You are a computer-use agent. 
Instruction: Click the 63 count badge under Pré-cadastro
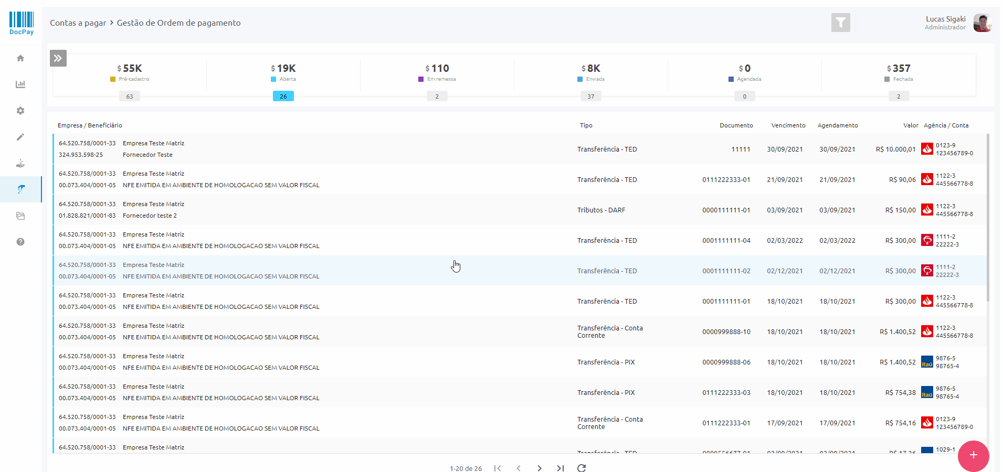coord(130,96)
